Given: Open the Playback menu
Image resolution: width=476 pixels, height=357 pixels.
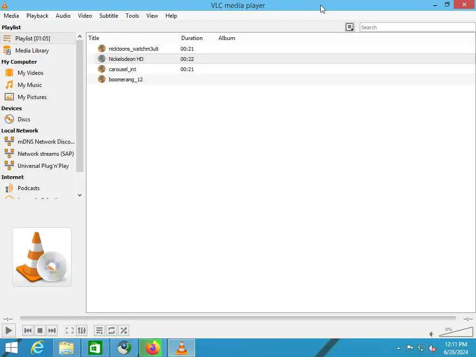Looking at the screenshot, I should [37, 16].
